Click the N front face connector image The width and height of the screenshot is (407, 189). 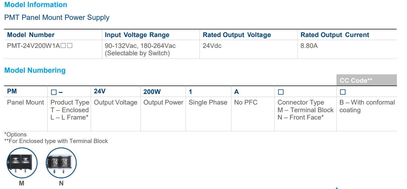[61, 163]
